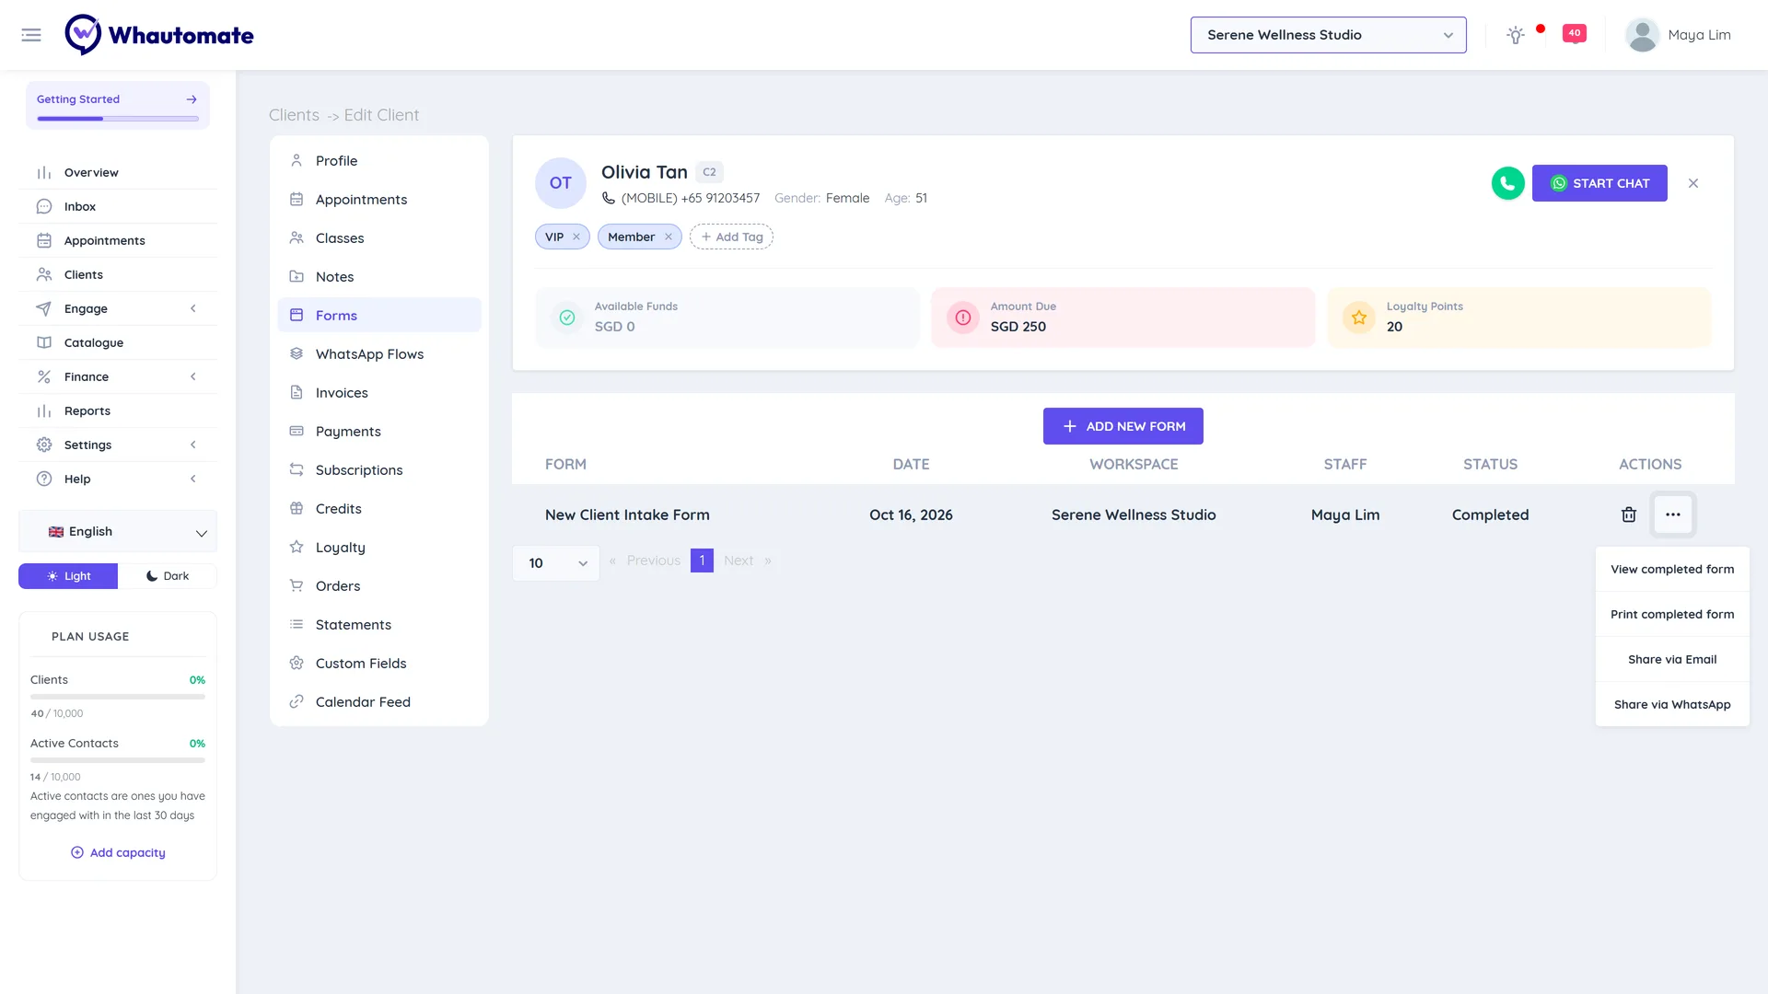The image size is (1768, 994).
Task: Expand the Settings sidebar section
Action: point(118,445)
